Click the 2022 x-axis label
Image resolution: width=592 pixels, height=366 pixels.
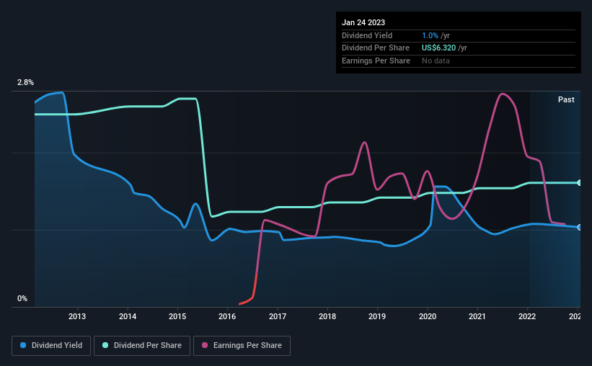(x=527, y=316)
